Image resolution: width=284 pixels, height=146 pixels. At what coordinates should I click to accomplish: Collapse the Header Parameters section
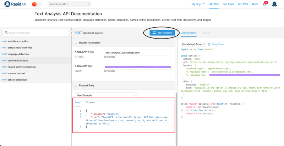(x=76, y=43)
